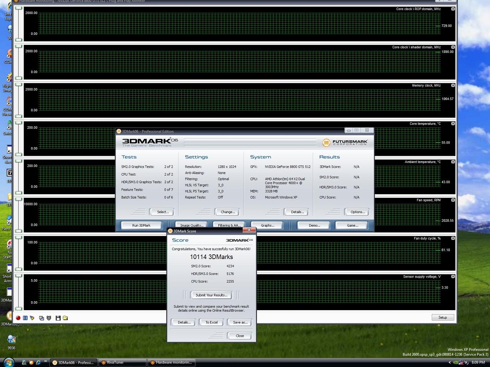Expand hidden system tray icons arrow
The height and width of the screenshot is (367, 490).
(x=449, y=362)
